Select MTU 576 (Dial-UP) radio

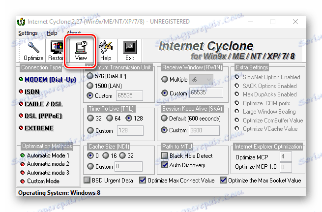tap(90, 76)
